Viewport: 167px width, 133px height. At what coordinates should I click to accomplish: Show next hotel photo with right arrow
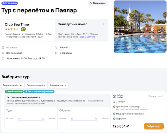tap(164, 27)
